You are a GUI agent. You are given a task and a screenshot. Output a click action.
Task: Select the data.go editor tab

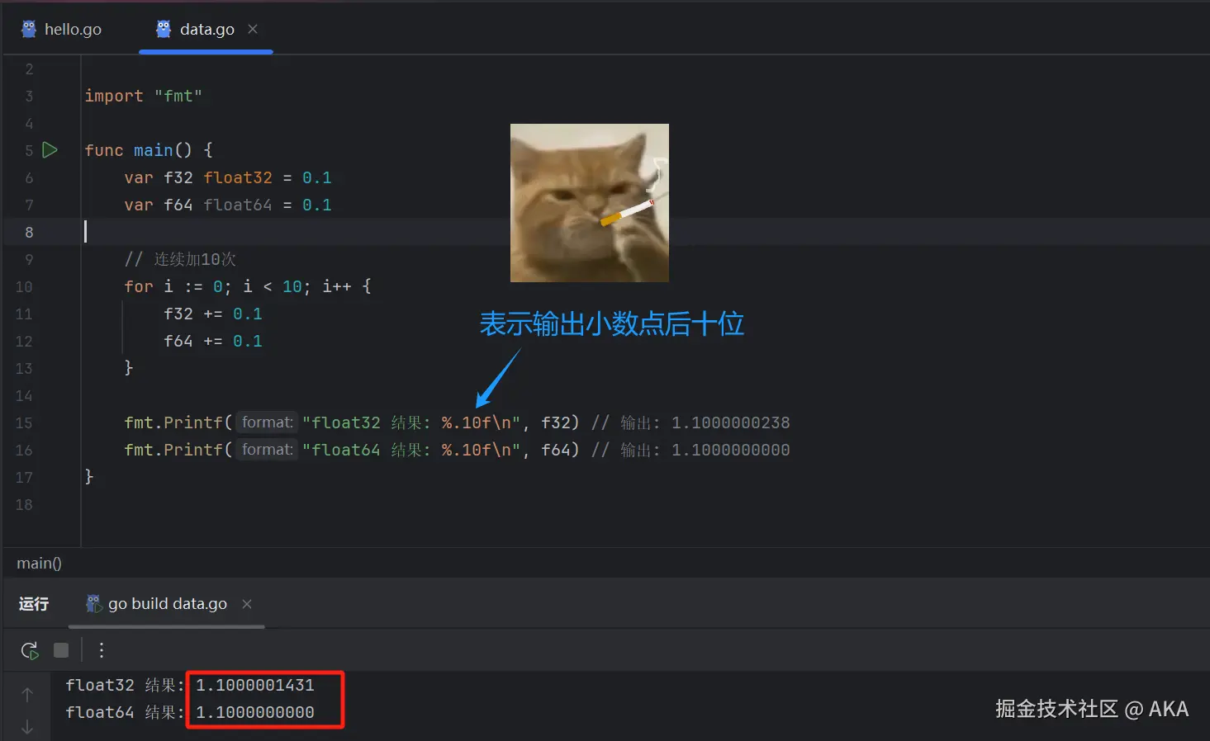pos(206,29)
